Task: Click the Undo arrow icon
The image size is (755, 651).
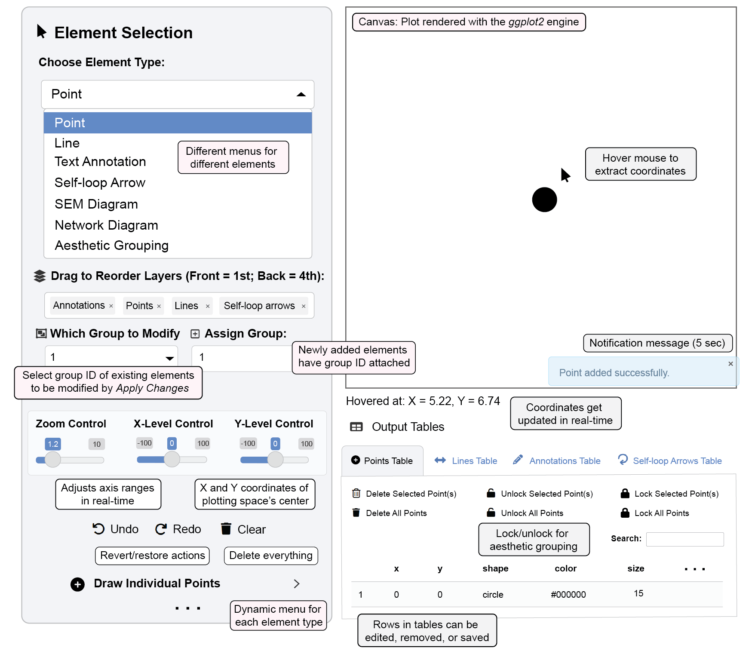Action: click(98, 529)
